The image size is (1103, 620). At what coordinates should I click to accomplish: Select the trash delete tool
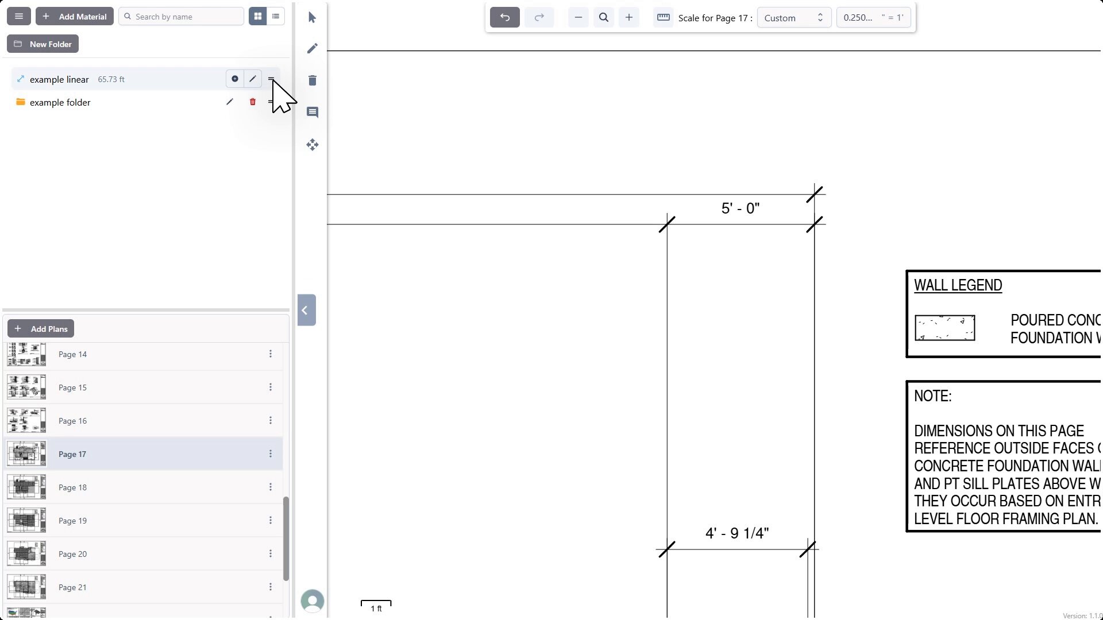click(313, 80)
